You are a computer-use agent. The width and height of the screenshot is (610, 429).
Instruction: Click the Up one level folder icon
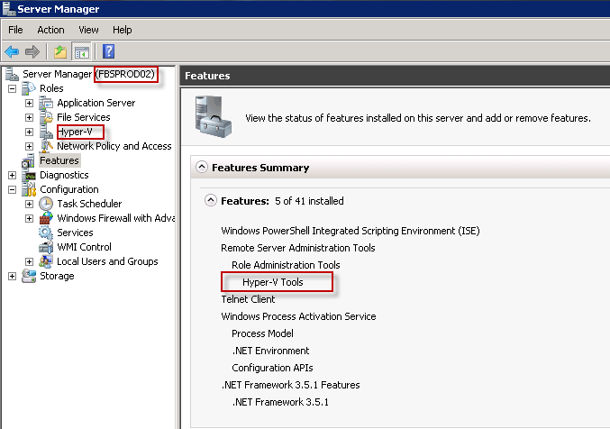pyautogui.click(x=60, y=51)
